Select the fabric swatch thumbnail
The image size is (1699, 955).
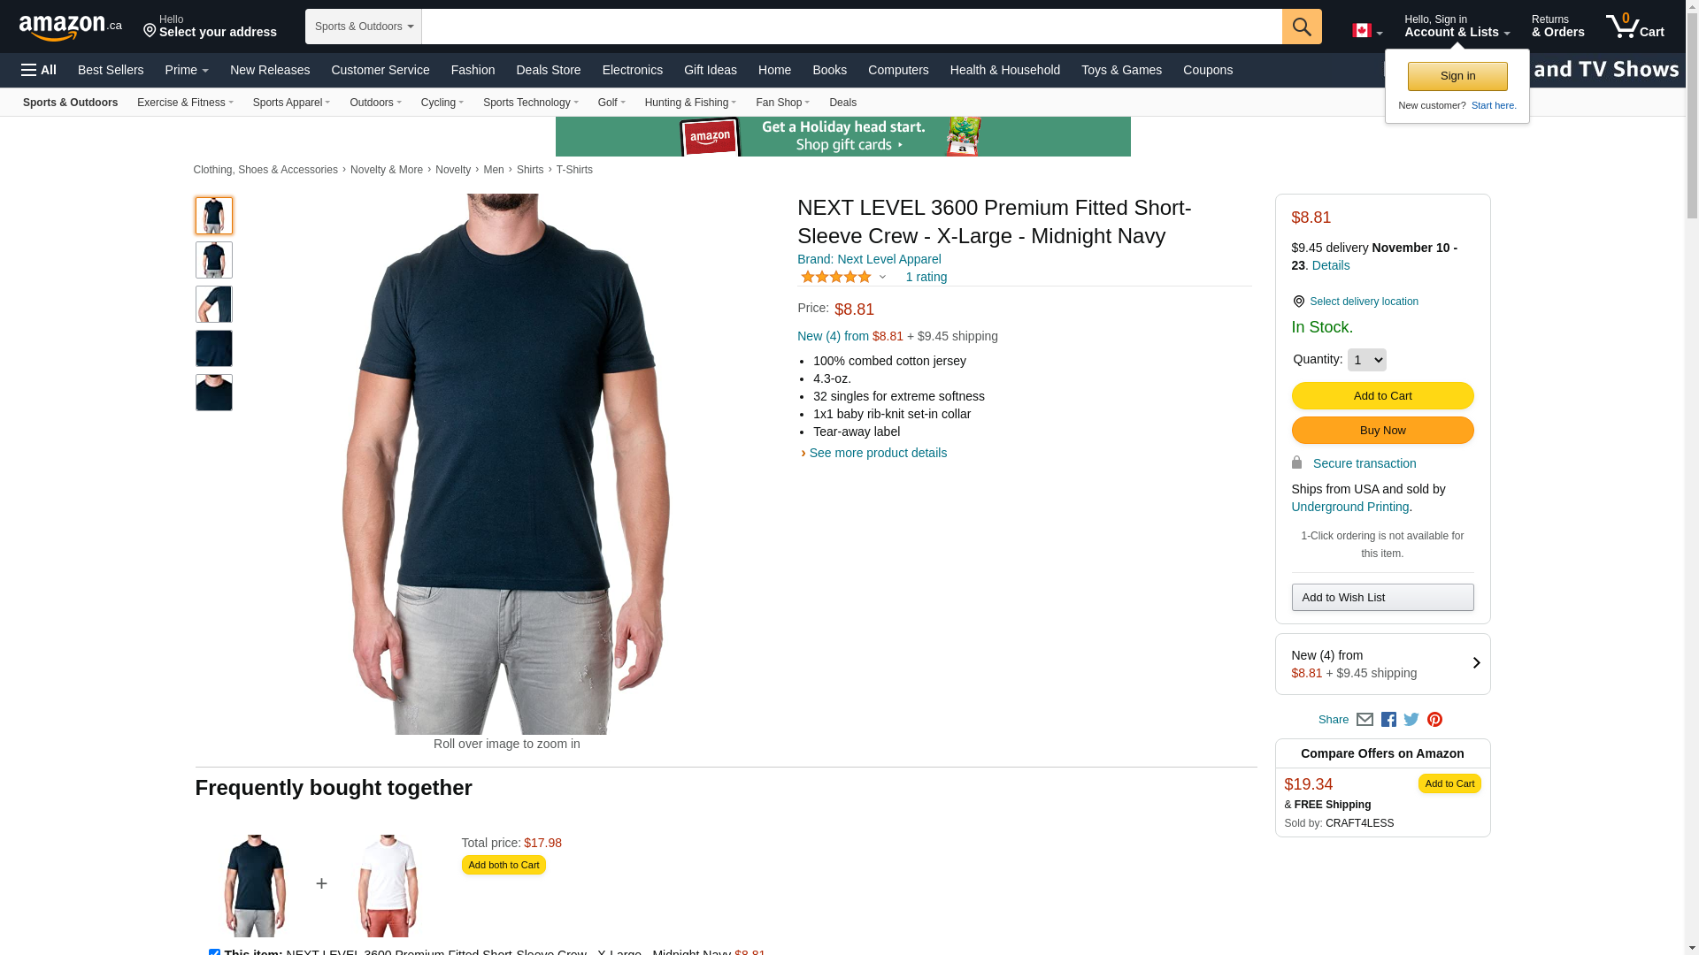[214, 348]
